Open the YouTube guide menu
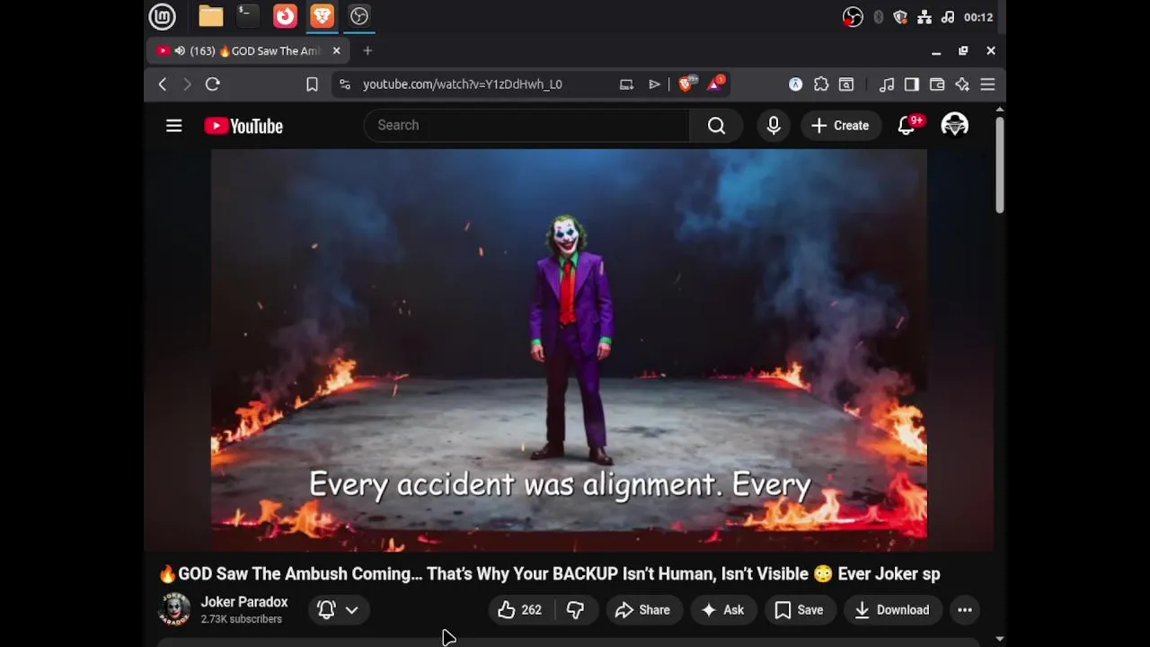The image size is (1150, 647). point(174,126)
